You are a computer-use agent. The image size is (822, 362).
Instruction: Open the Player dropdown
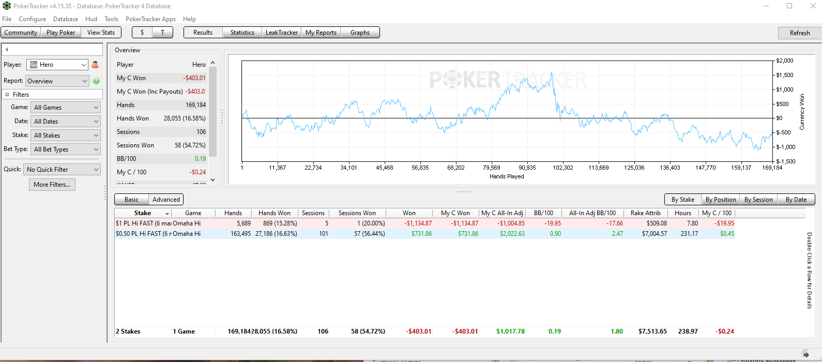[57, 65]
